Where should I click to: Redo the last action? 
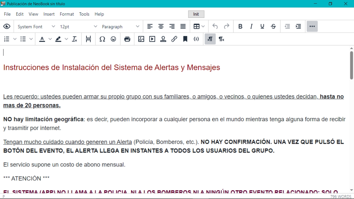pyautogui.click(x=226, y=26)
